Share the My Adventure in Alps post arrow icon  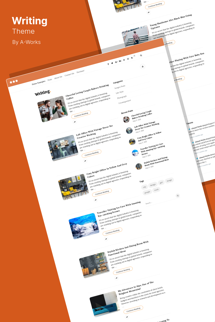click(127, 317)
